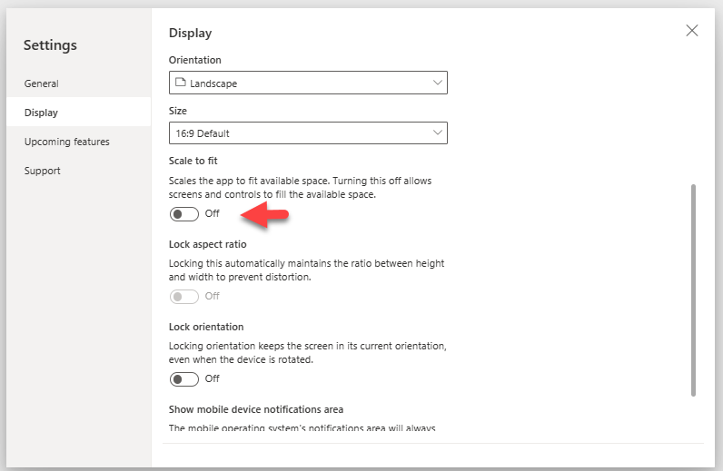Click the Scale to fit label
Image resolution: width=723 pixels, height=471 pixels.
click(193, 161)
